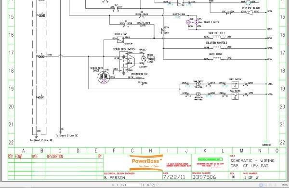
Task: Click the DESCRIPTION column header in revision table
Action: coord(55,157)
